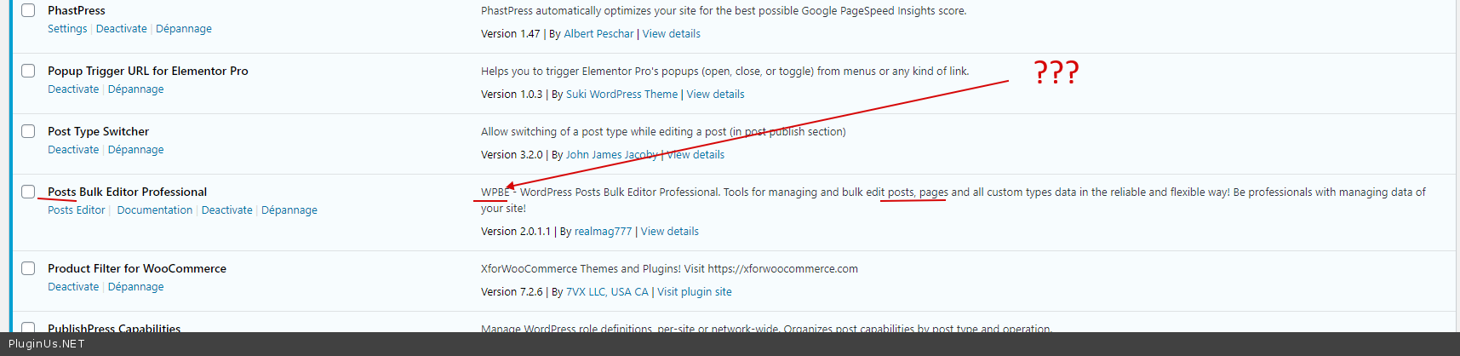Click Dépannage under PhastPress

point(184,29)
